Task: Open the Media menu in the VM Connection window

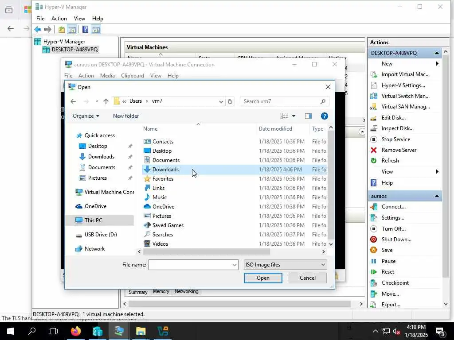Action: pyautogui.click(x=107, y=76)
